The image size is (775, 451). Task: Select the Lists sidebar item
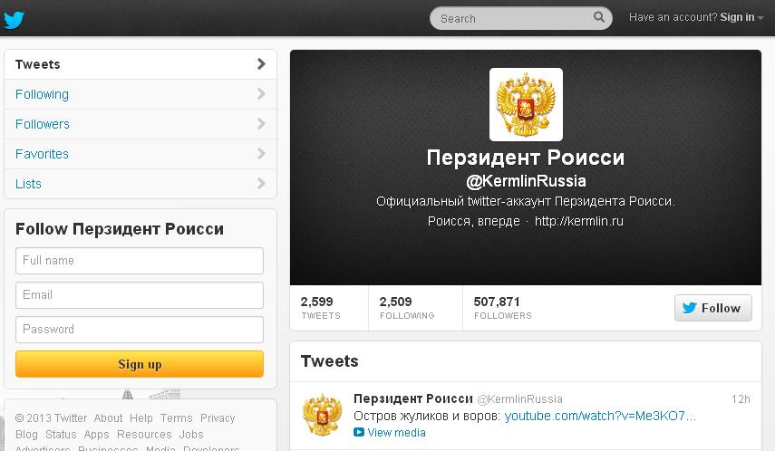pyautogui.click(x=140, y=184)
